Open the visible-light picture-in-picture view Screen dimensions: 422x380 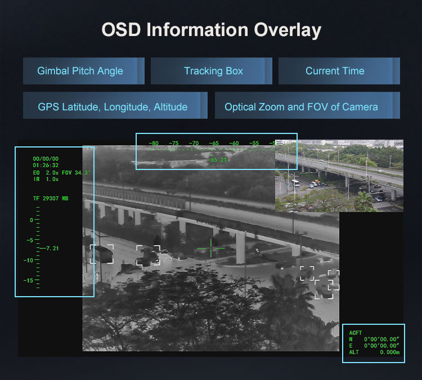click(x=339, y=176)
